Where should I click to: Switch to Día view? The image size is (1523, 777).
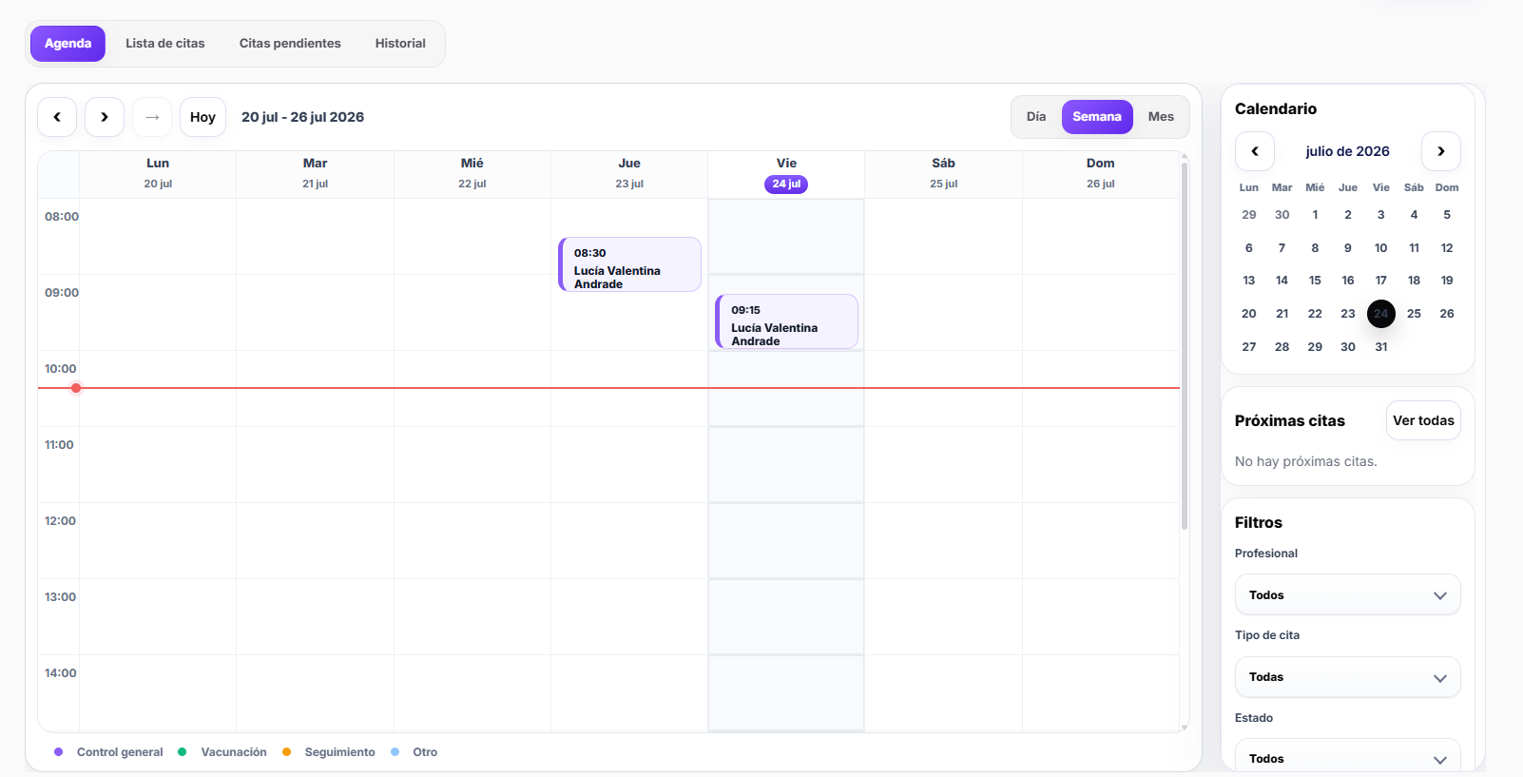(x=1036, y=117)
